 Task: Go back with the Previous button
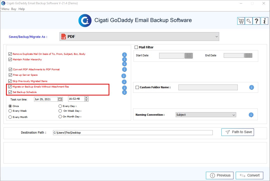coord(220,175)
